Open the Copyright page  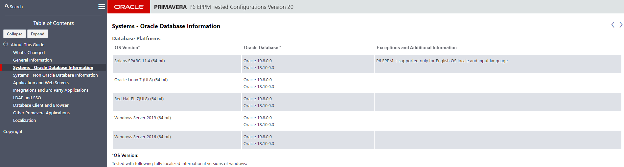[13, 131]
